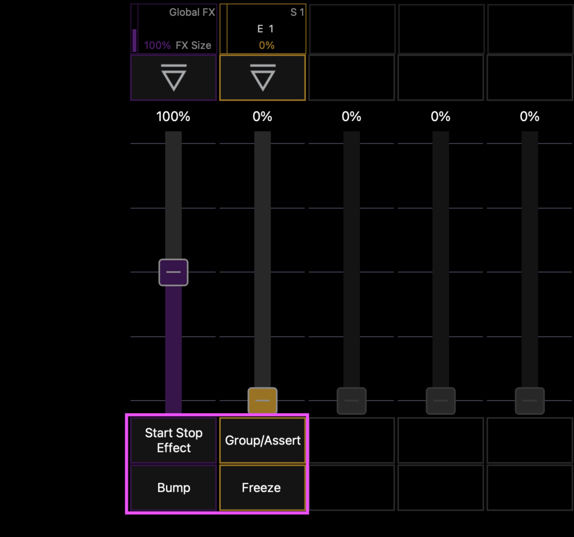Click the empty button below third fader
Image resolution: width=574 pixels, height=537 pixels.
click(x=352, y=441)
